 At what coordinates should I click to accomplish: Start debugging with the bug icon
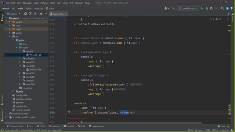pyautogui.click(x=207, y=8)
